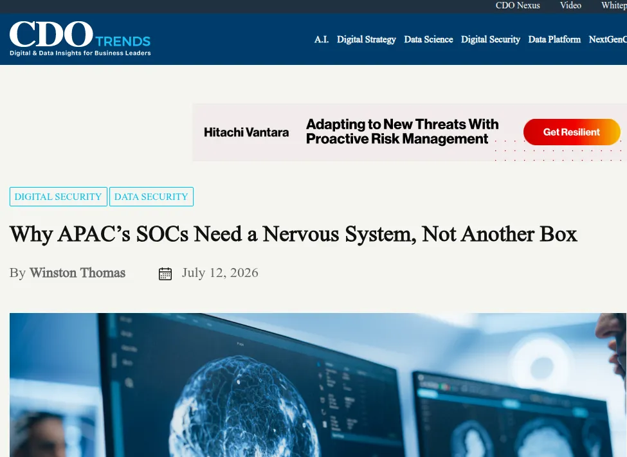Click the July 12, 2026 publish date
The width and height of the screenshot is (627, 457).
(x=220, y=273)
